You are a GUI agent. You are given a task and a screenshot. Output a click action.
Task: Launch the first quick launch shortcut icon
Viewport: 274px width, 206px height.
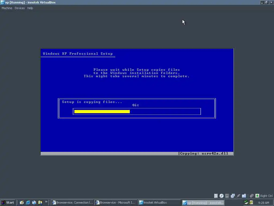coord(22,203)
